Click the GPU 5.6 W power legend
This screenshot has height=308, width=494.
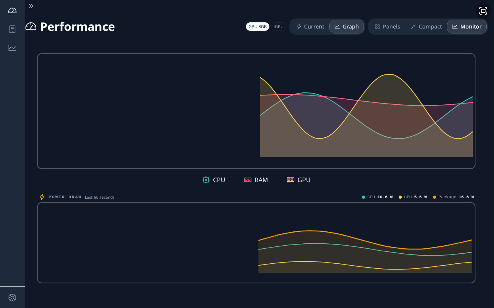tap(413, 197)
